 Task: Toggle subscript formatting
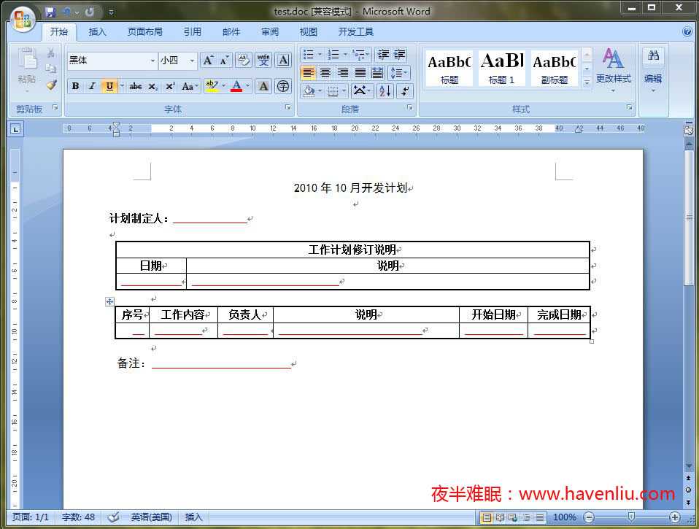(x=153, y=86)
